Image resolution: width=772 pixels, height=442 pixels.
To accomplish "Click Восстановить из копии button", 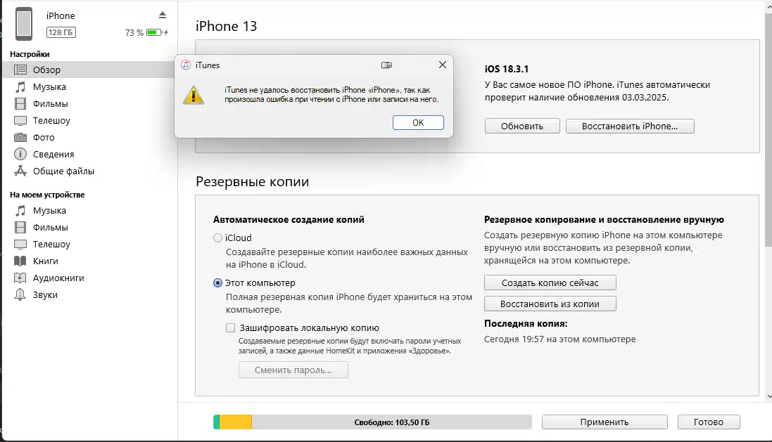I will point(550,304).
